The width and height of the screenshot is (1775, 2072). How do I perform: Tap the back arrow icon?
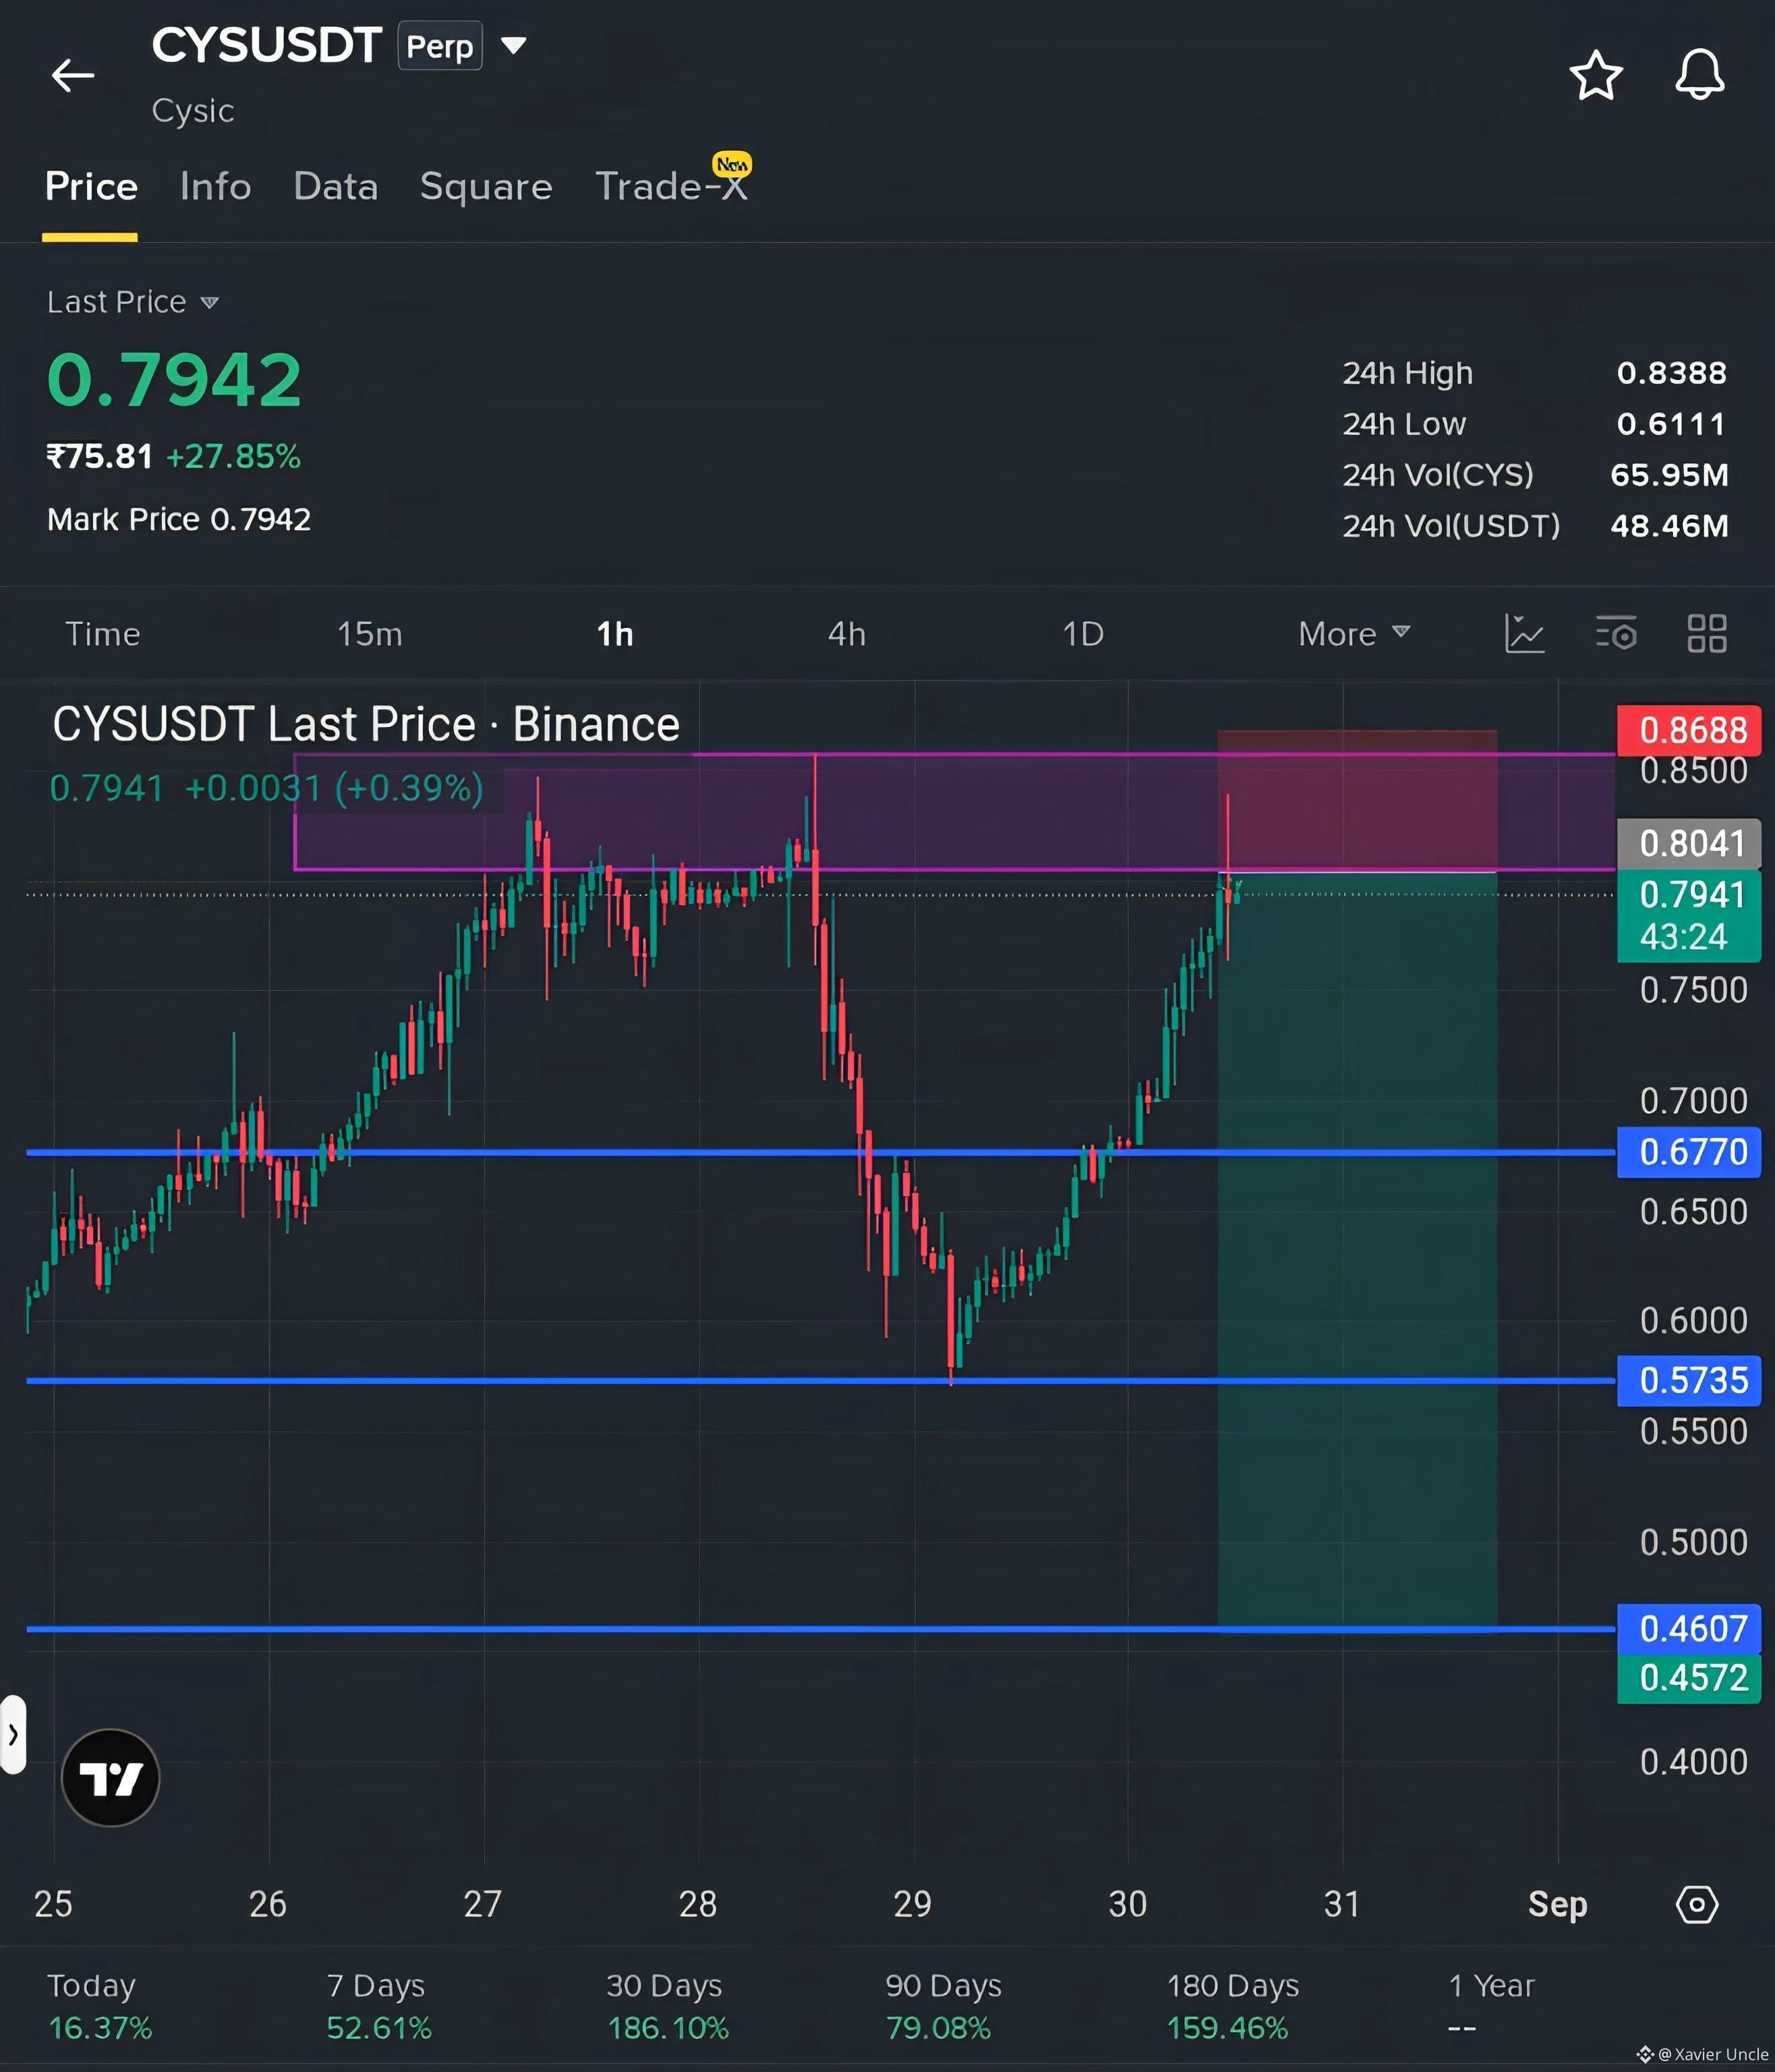pos(73,75)
